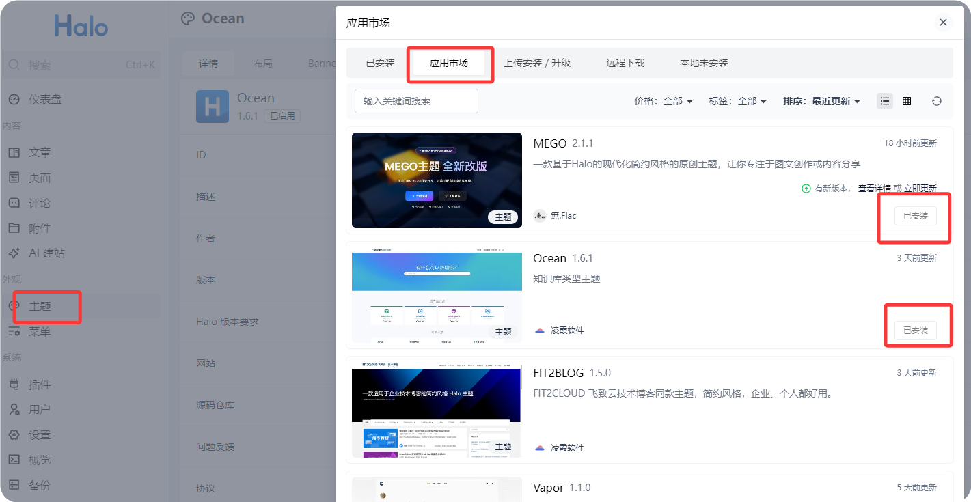Switch the marketplace to grid view

pyautogui.click(x=907, y=100)
